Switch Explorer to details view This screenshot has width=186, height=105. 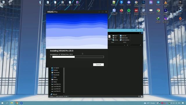point(139,96)
